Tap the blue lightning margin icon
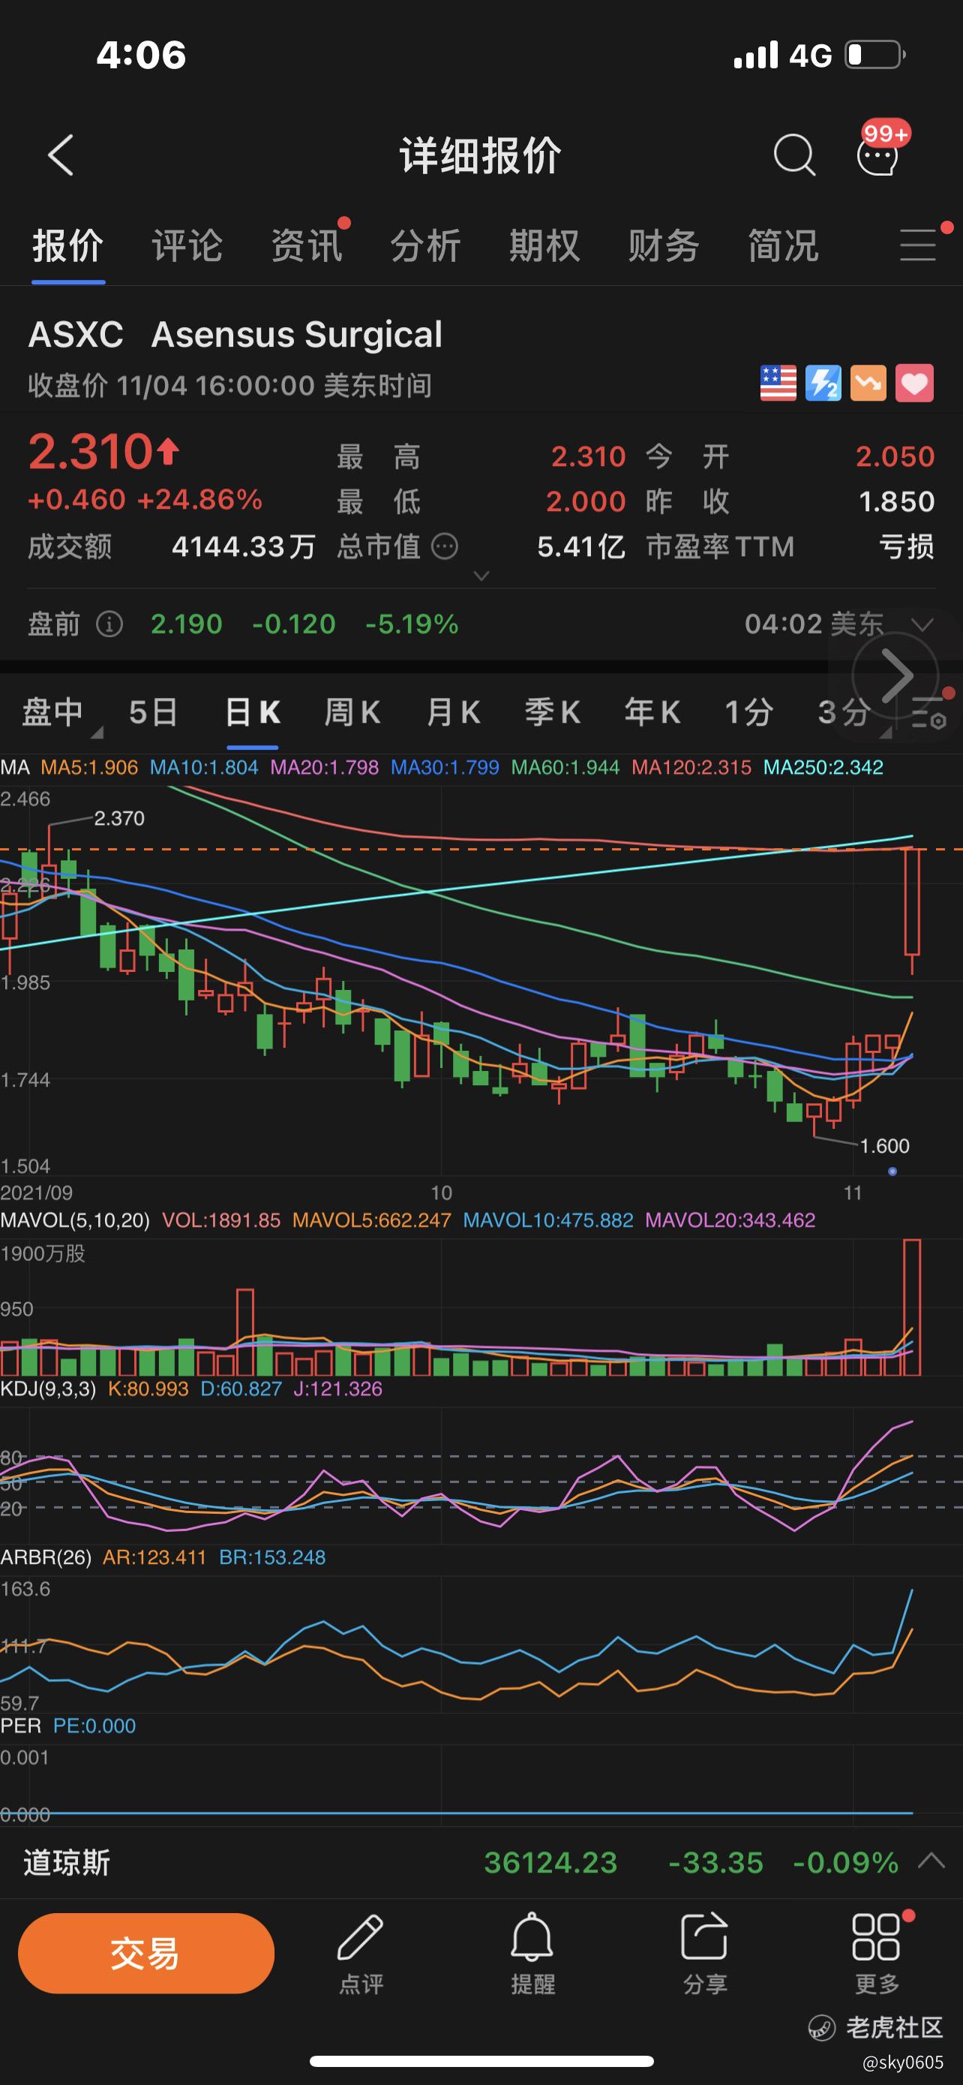This screenshot has height=2085, width=963. pos(823,383)
